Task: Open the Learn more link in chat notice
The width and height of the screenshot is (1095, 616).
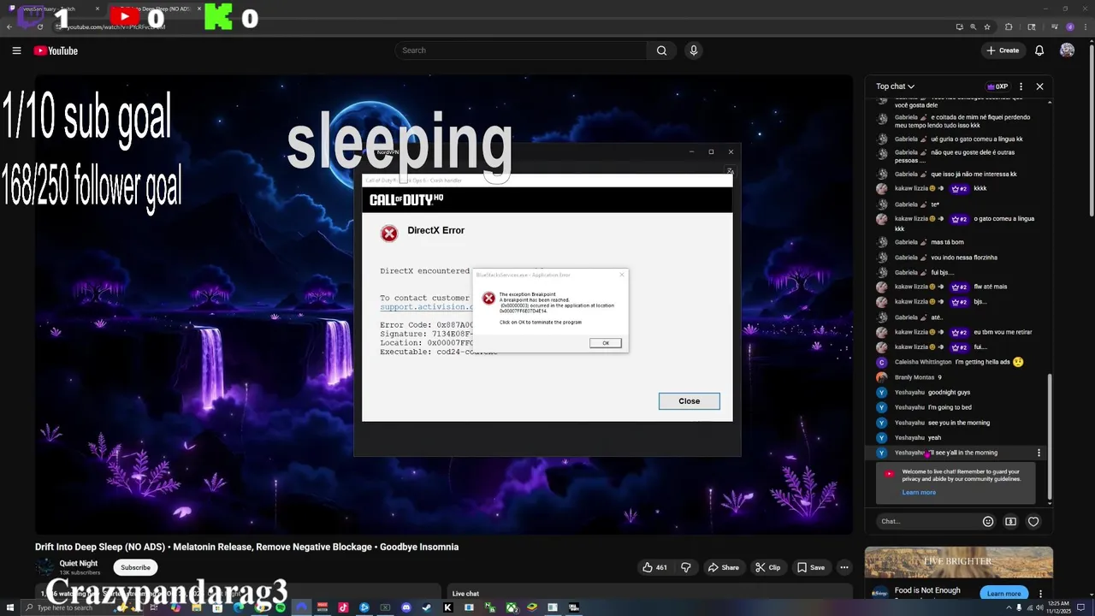Action: (x=919, y=492)
